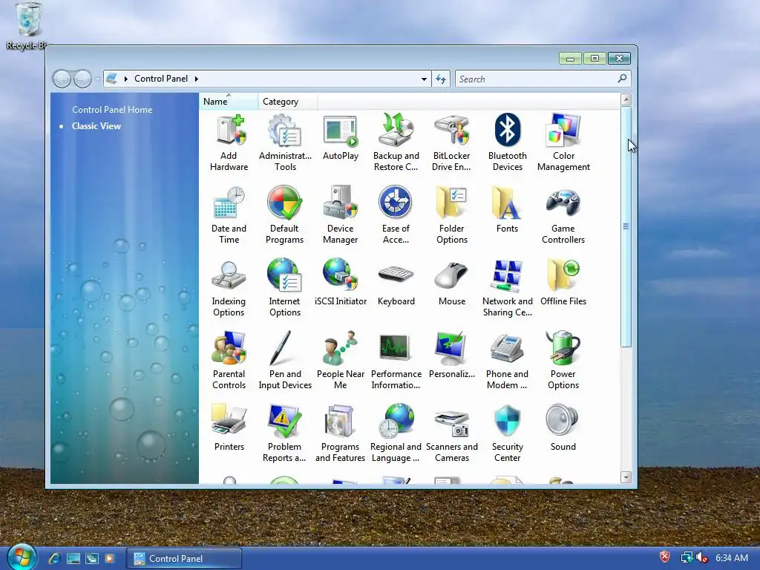Open Color Management
This screenshot has height=570, width=760.
(x=563, y=142)
